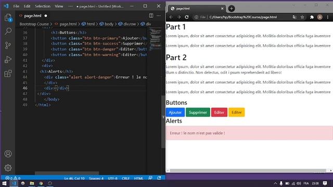Open Windows Start menu

pyautogui.click(x=4, y=183)
